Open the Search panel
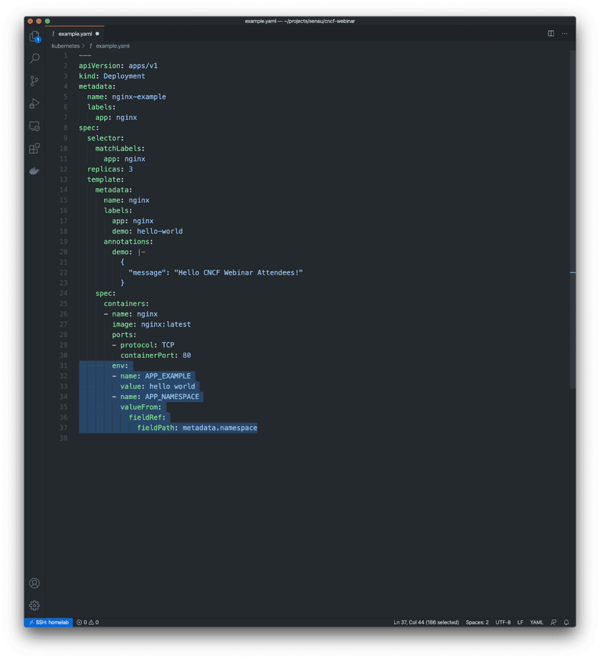This screenshot has width=600, height=659. (33, 58)
